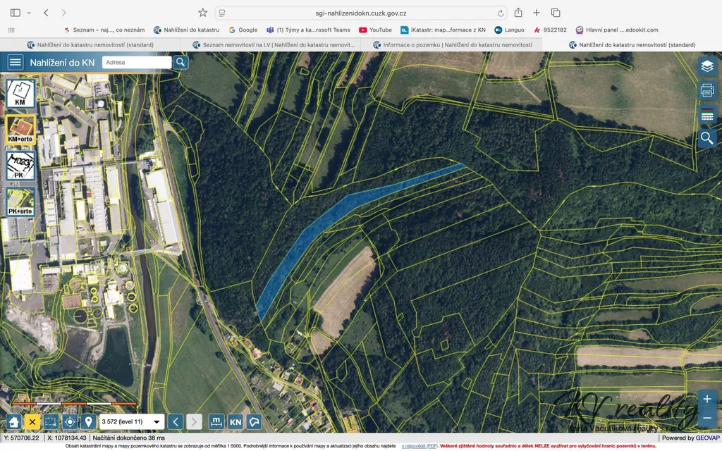Image resolution: width=722 pixels, height=451 pixels.
Task: Go to previous map extent
Action: pos(176,422)
